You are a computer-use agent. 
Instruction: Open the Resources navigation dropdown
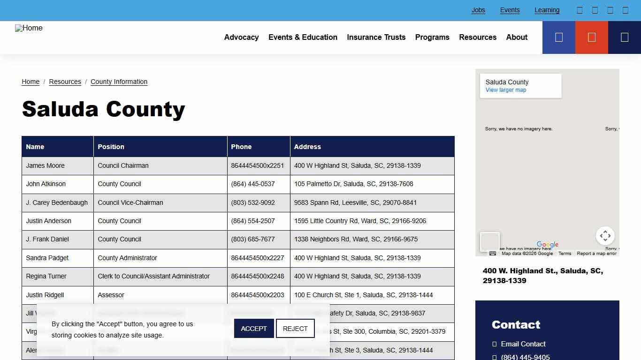pos(478,37)
